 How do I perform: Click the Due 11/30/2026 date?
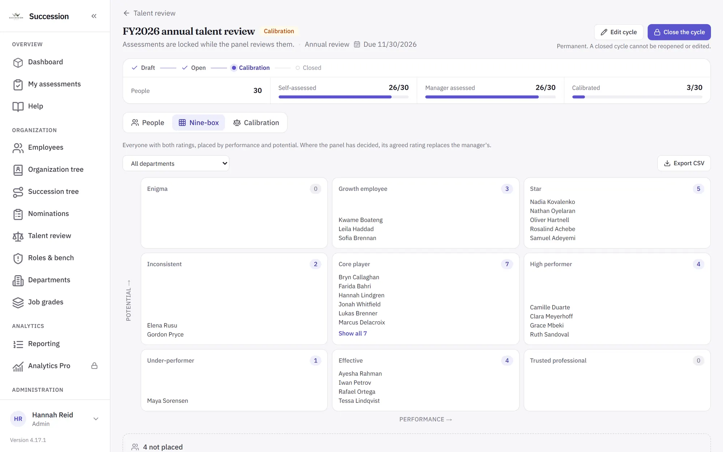385,44
